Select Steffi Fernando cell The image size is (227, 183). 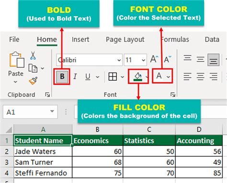[x=43, y=173]
